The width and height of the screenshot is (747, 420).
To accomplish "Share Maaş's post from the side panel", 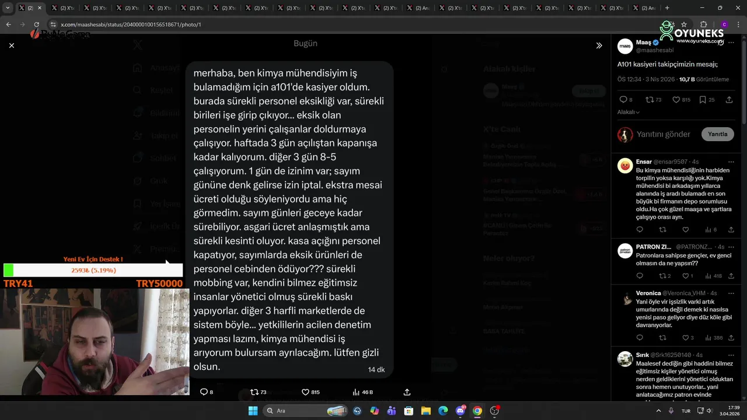I will (x=729, y=100).
